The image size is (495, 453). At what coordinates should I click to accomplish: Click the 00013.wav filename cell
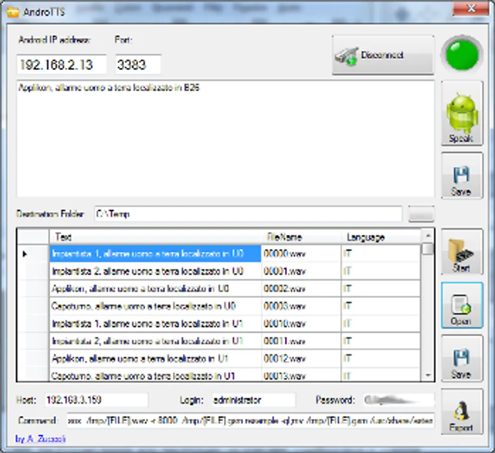[301, 375]
